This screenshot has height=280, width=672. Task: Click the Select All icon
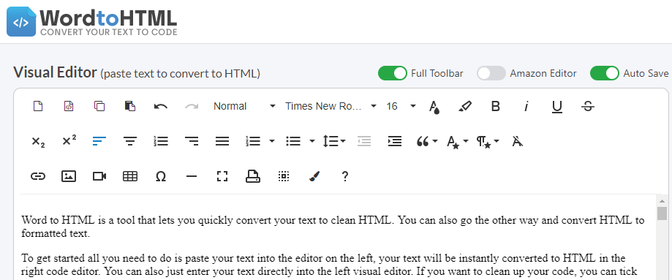[x=283, y=176]
